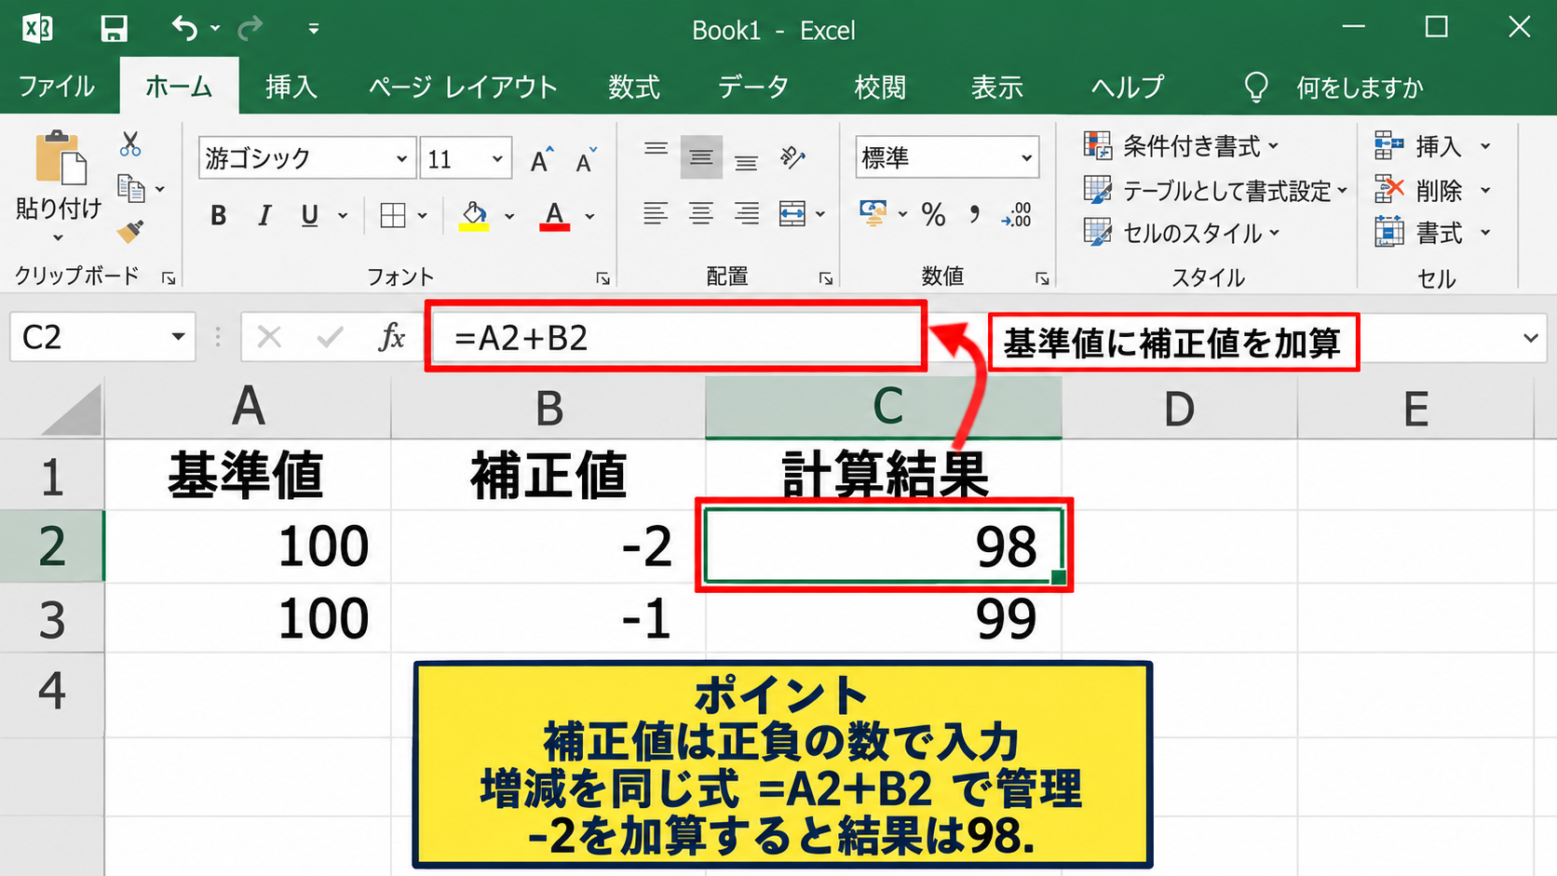Cancel formula entry with the X

[x=269, y=336]
